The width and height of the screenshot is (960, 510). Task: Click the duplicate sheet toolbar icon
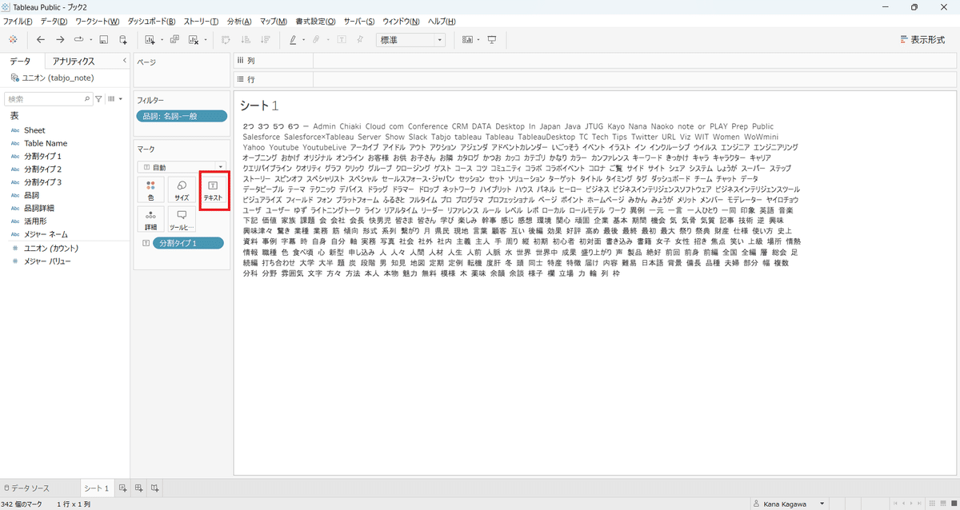(x=174, y=40)
